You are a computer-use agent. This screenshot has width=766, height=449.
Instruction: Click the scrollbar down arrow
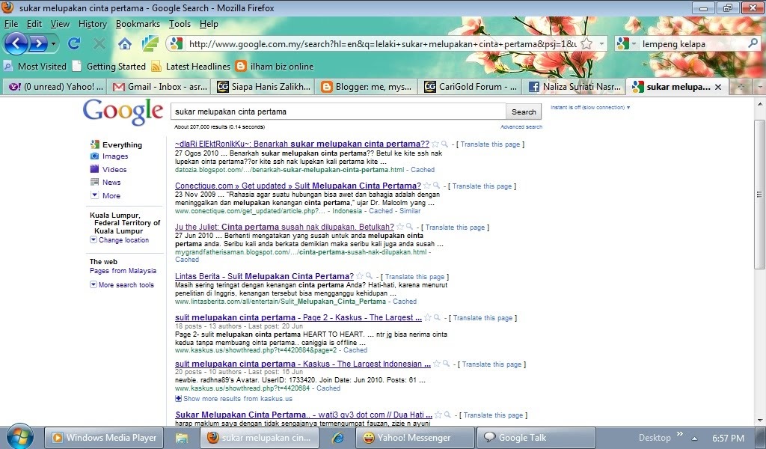(760, 420)
